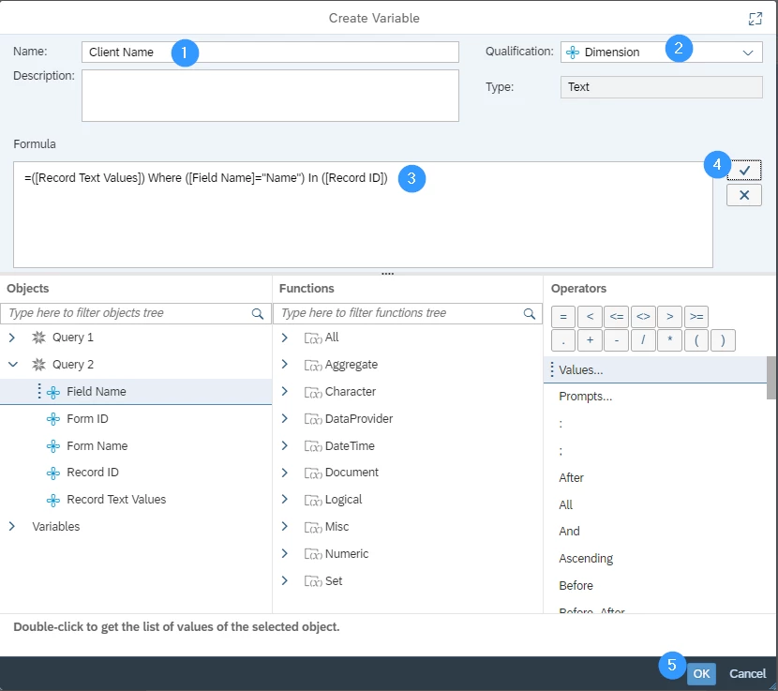778x691 pixels.
Task: Click inside the Formula editor box
Action: 363,215
